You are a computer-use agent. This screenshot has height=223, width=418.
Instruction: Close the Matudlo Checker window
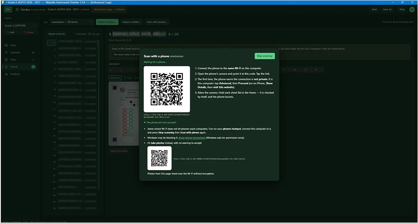point(412,2)
